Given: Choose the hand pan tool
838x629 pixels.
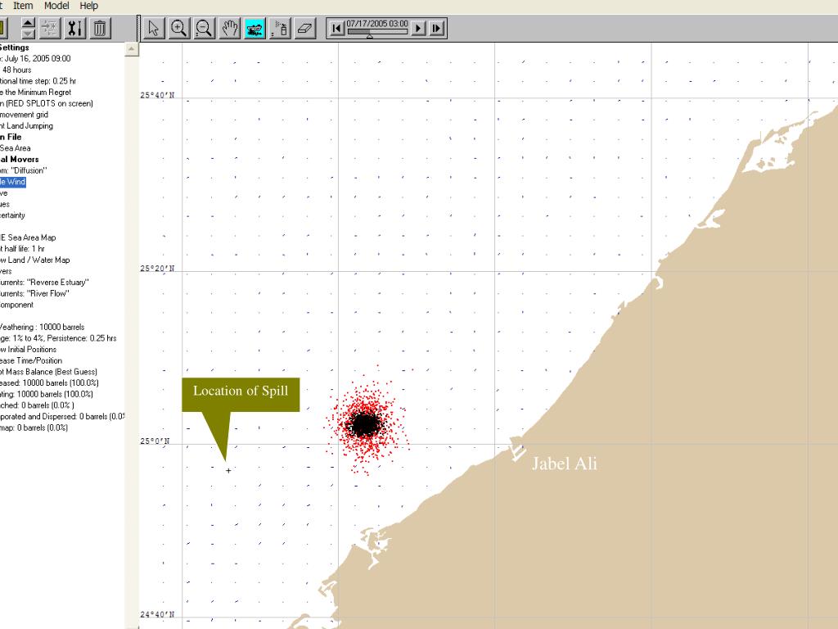Looking at the screenshot, I should (230, 29).
